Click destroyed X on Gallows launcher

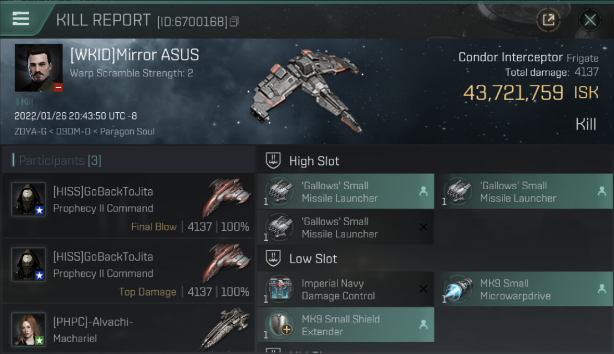tap(424, 228)
